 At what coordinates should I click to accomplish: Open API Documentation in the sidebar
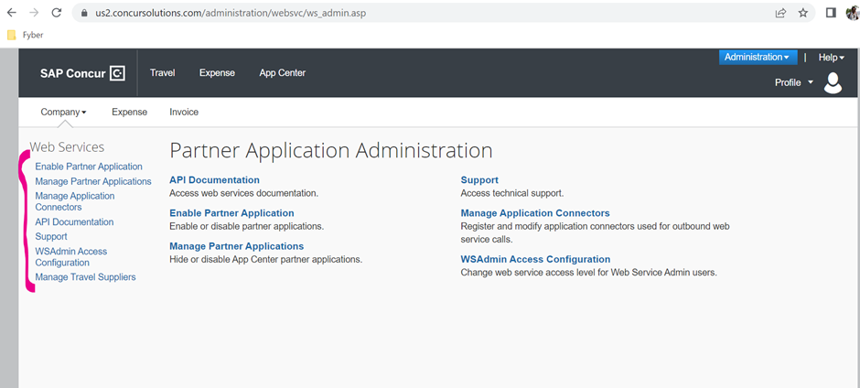[x=75, y=221]
